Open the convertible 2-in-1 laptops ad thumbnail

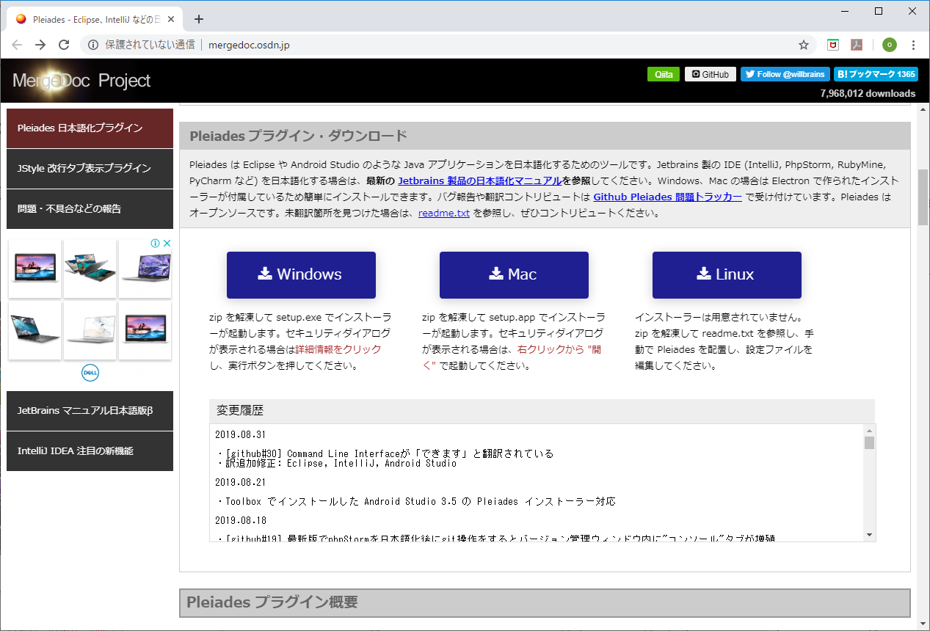click(90, 269)
